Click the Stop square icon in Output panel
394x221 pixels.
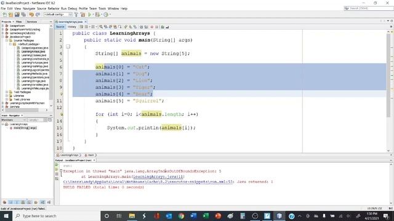coord(57,174)
